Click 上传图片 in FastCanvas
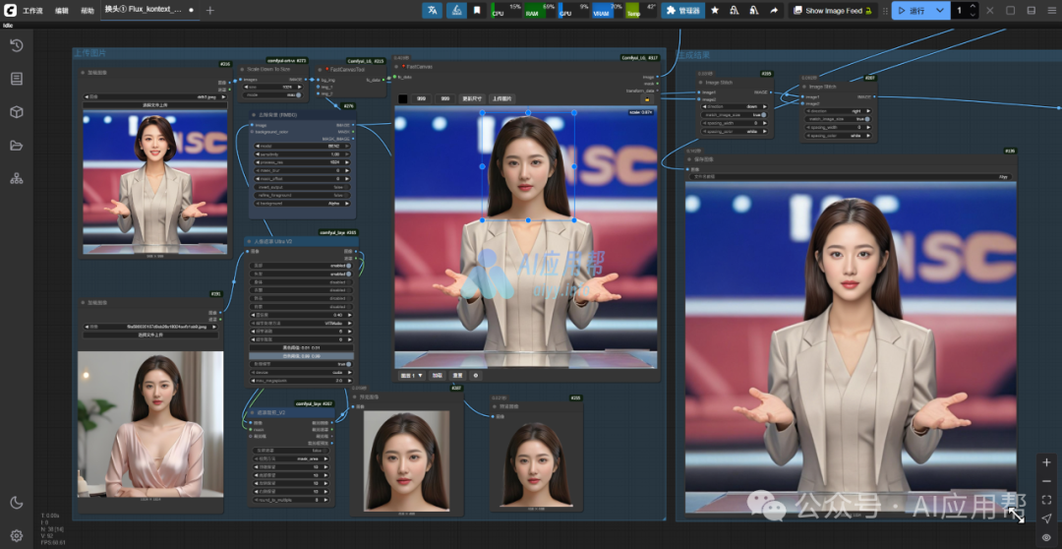The width and height of the screenshot is (1062, 549). point(501,99)
